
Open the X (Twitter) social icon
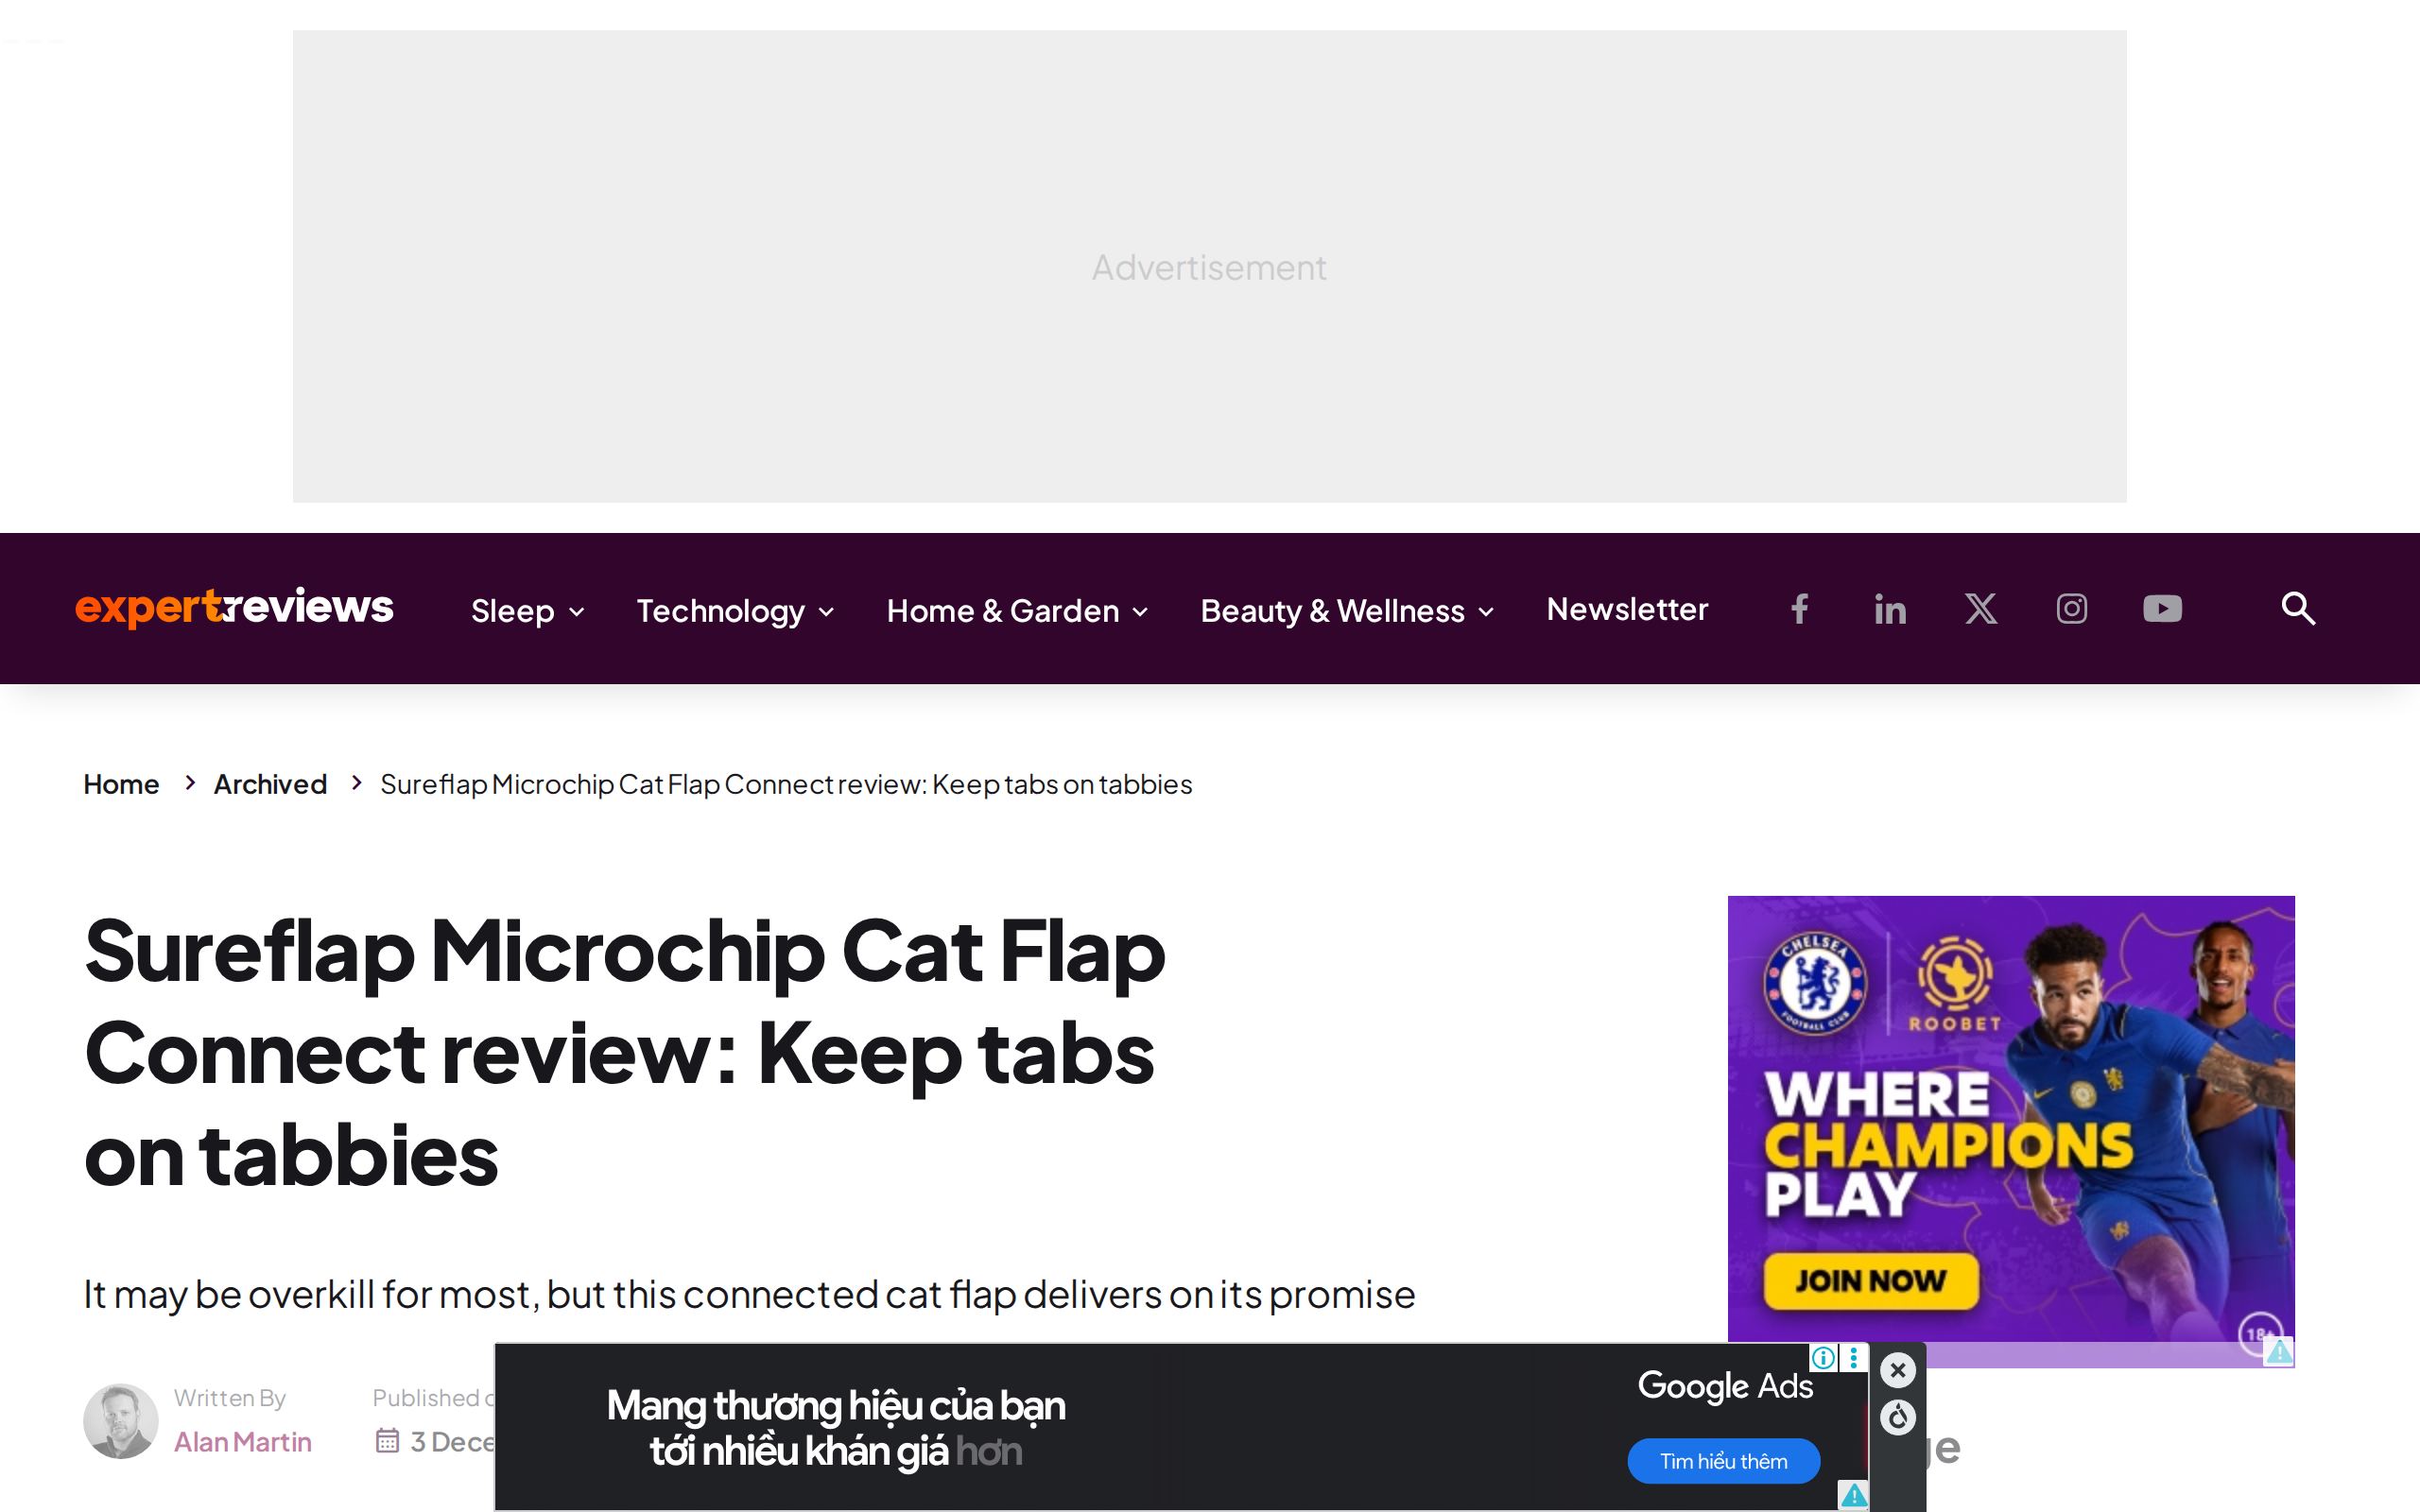click(1981, 609)
